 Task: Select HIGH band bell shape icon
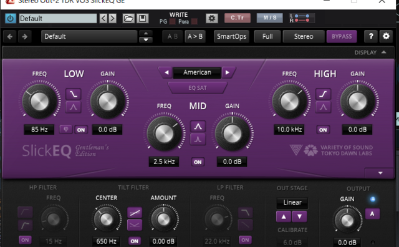click(323, 107)
